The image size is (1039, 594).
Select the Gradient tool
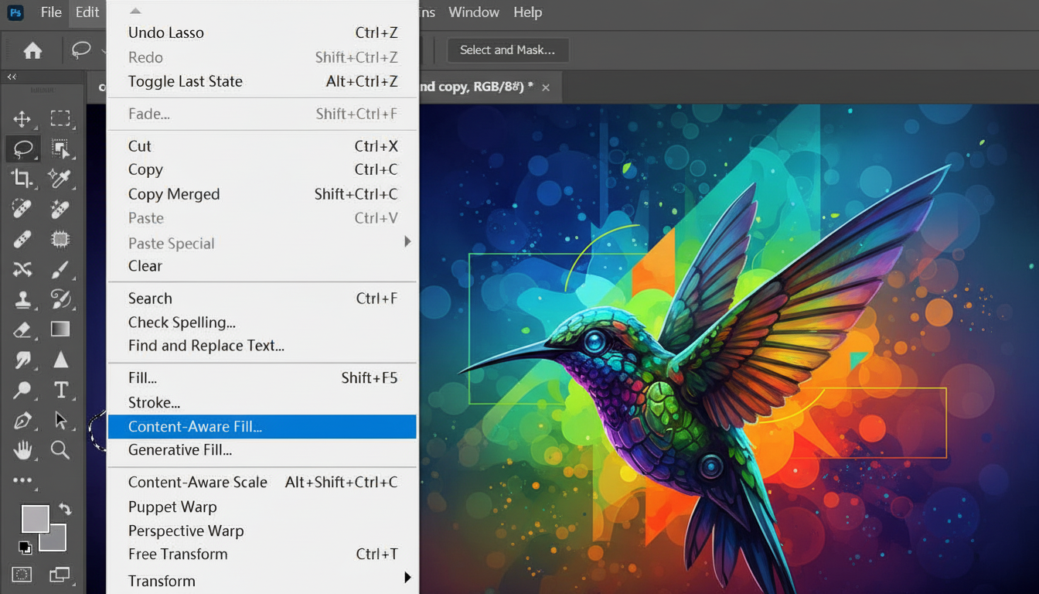coord(60,329)
